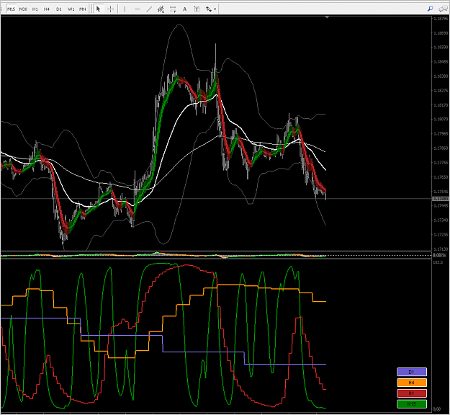Click the 102.5 indicator scale value
450x415 pixels.
[x=438, y=262]
